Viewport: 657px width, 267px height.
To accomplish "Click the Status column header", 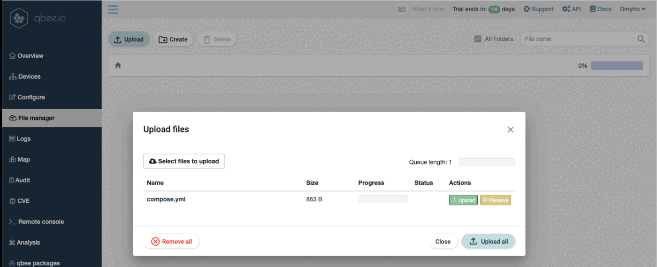I will tap(424, 183).
